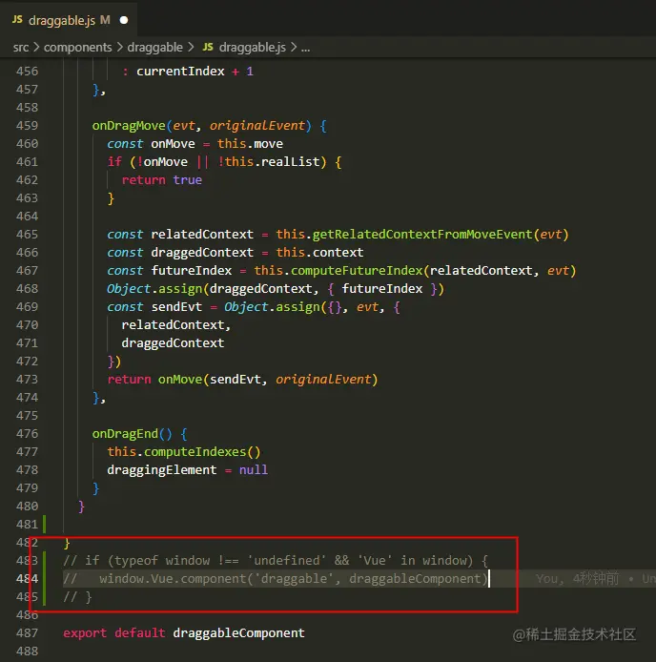Click 'currentIndex + 1' on line 456
This screenshot has width=656, height=662.
tap(195, 72)
